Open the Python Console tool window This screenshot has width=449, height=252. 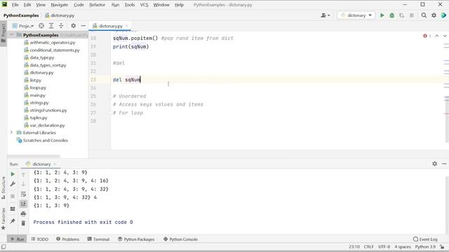180,239
